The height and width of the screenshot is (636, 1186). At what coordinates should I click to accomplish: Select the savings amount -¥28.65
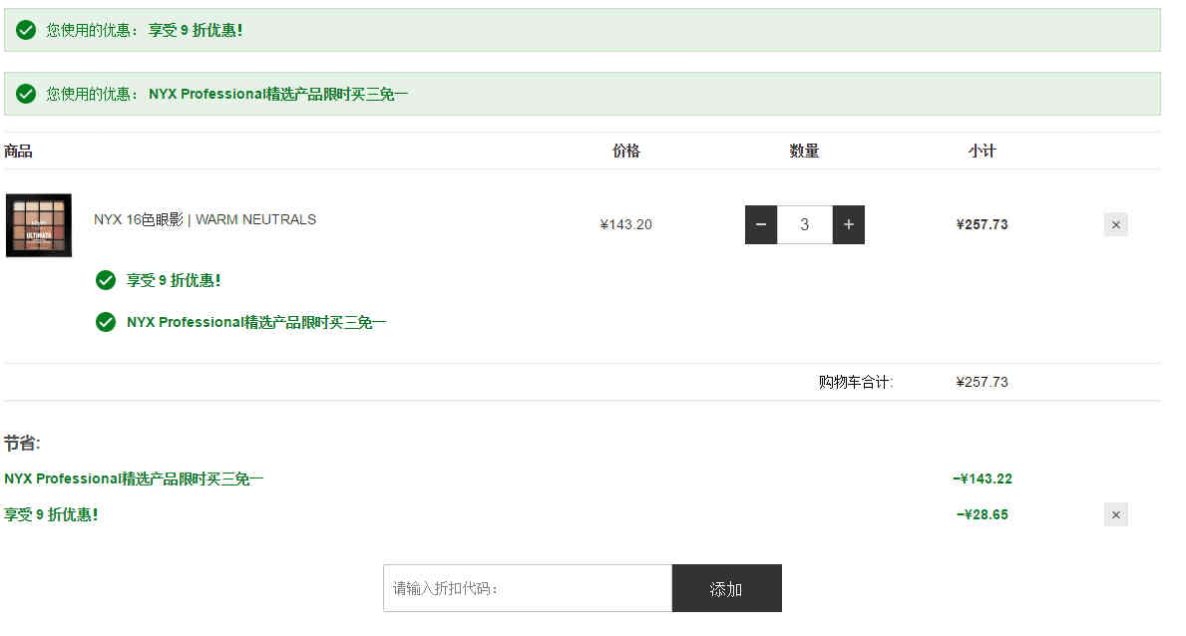point(982,515)
